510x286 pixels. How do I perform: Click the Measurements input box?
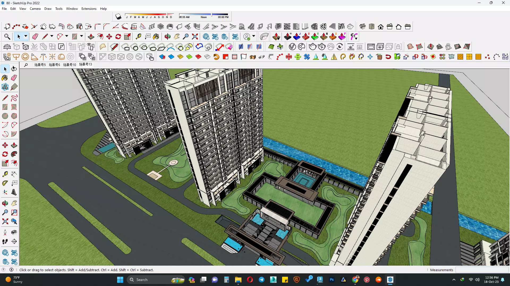(x=482, y=270)
